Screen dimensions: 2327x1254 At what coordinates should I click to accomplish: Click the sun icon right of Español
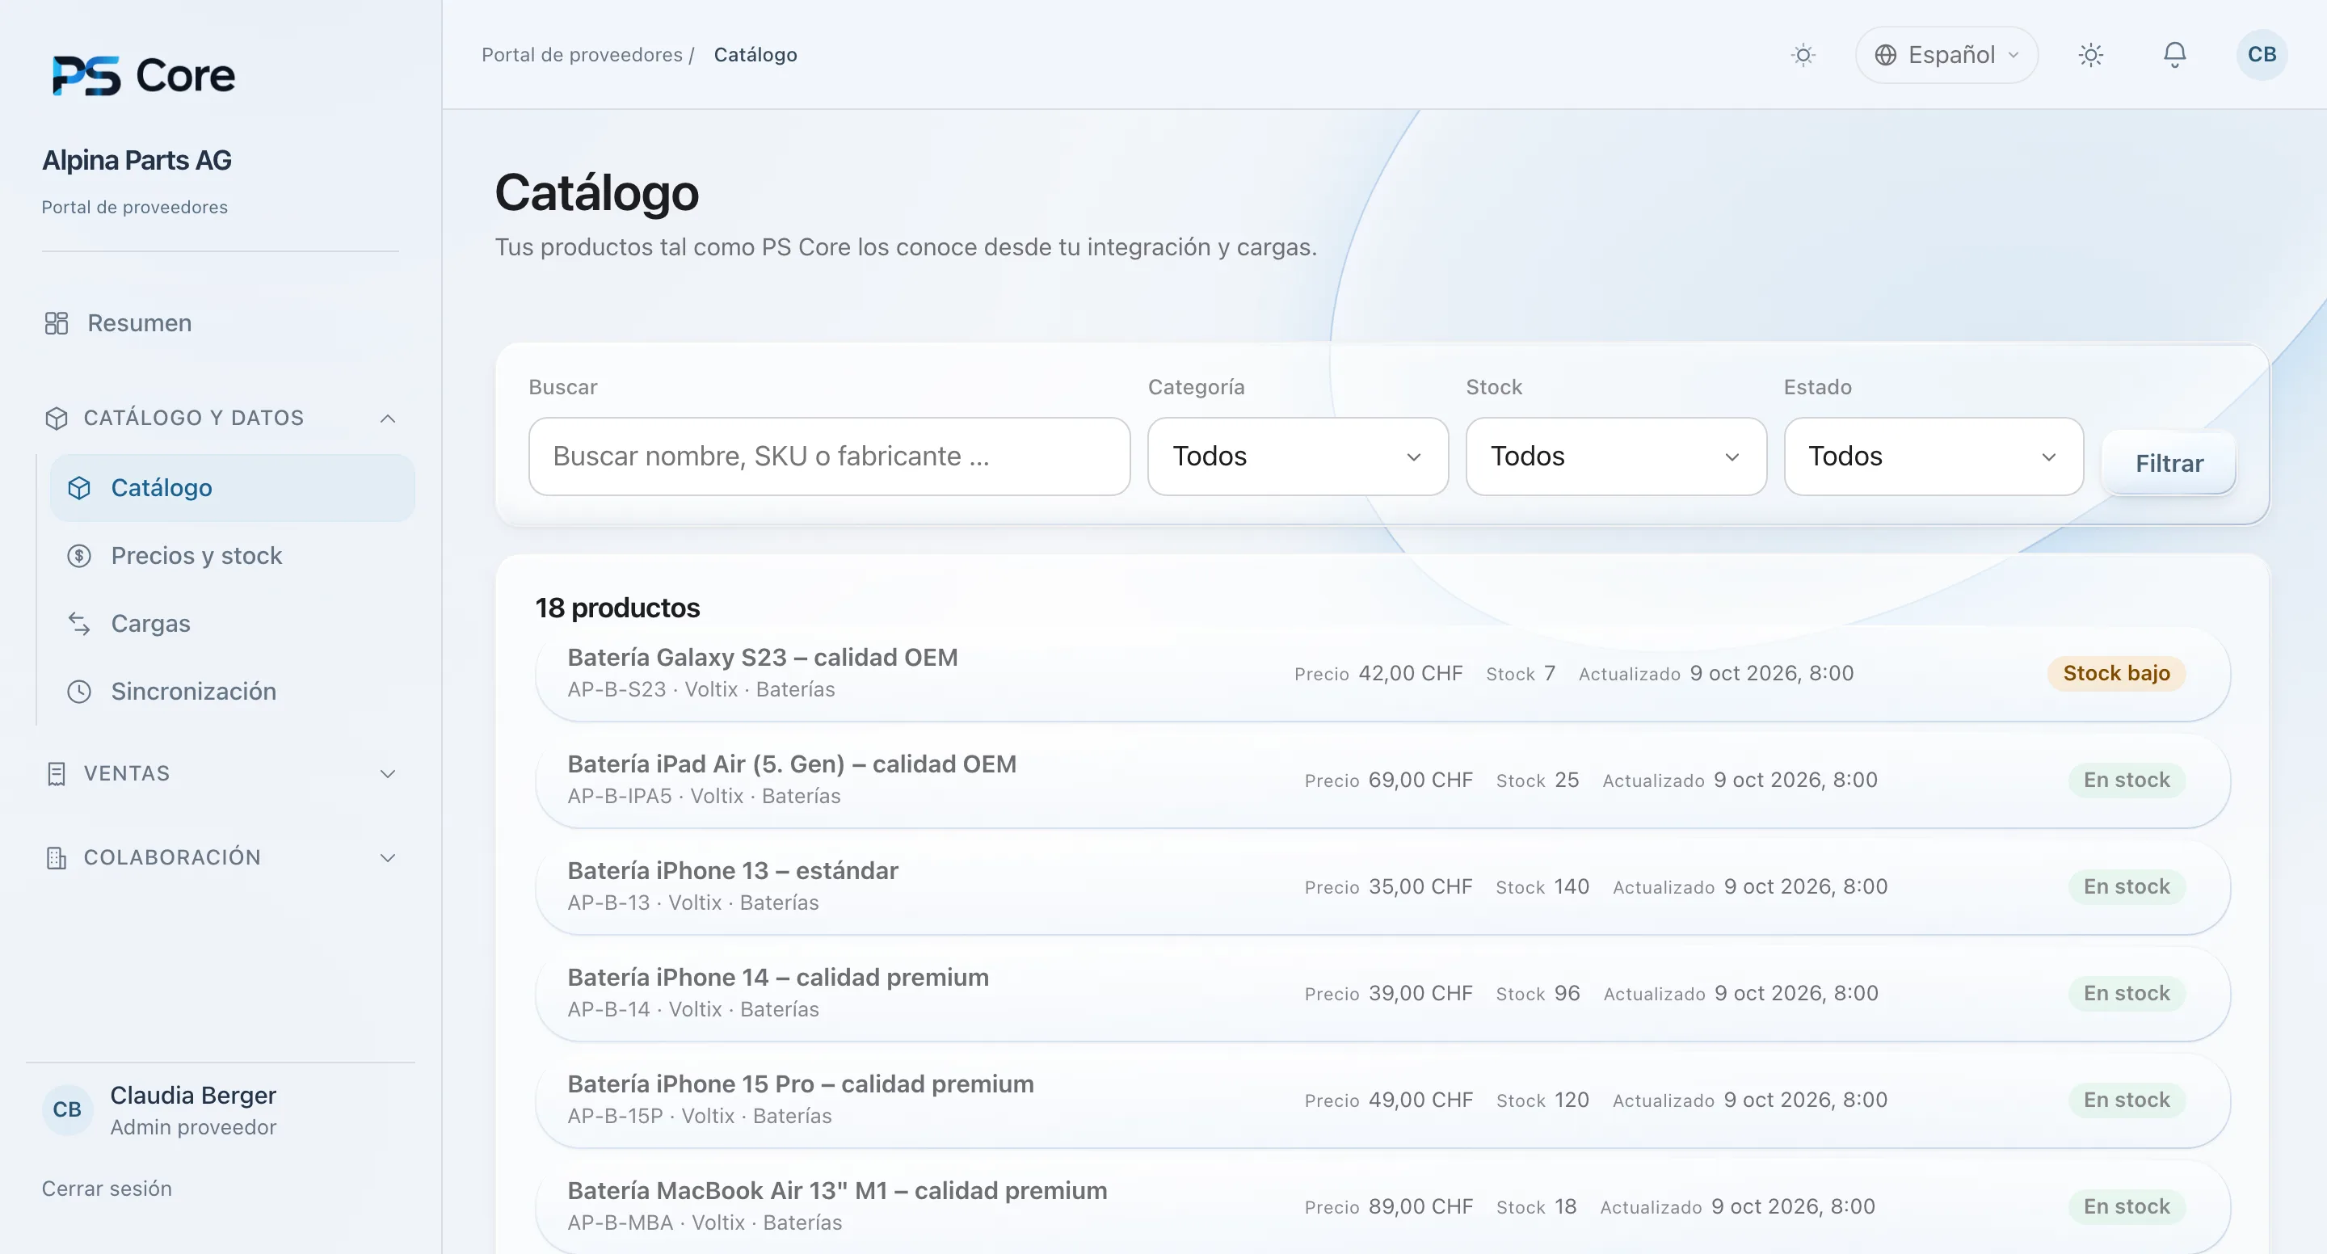2090,55
